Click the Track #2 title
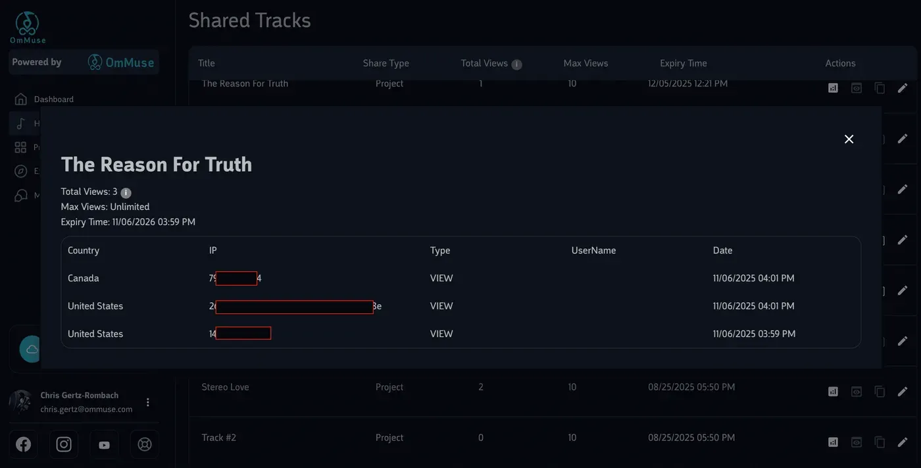This screenshot has width=921, height=468. [218, 438]
